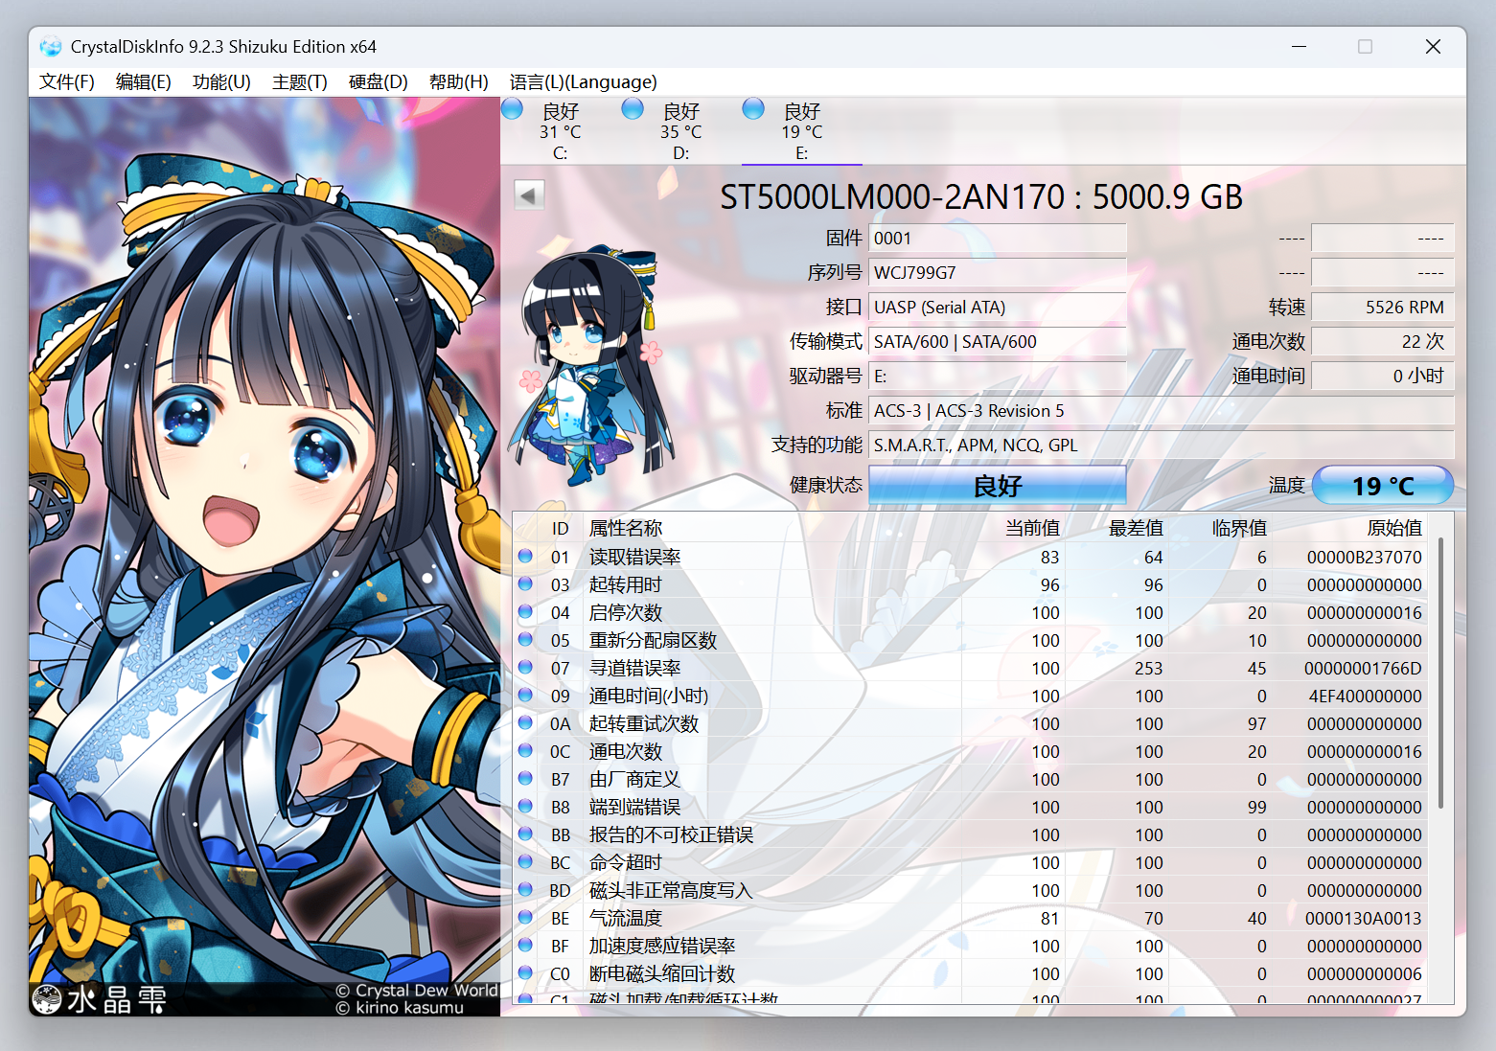
Task: Click status dot for attribute 0A 起转重试次数
Action: point(525,722)
